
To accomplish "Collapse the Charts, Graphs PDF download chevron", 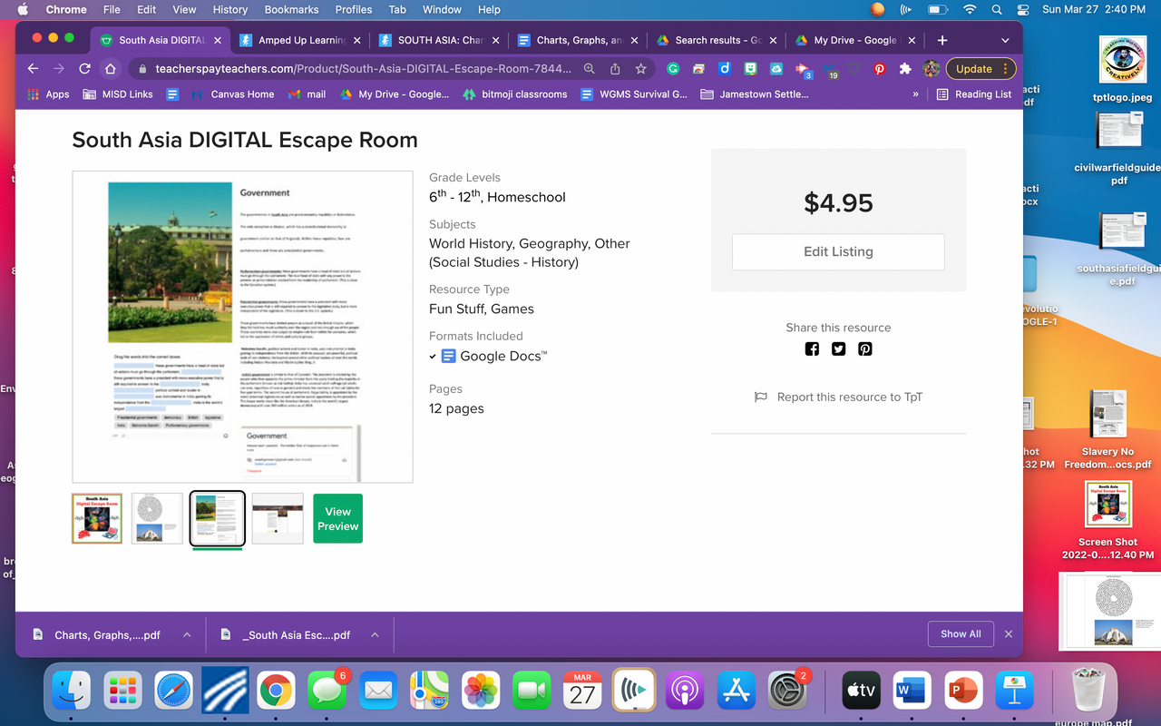I will point(188,634).
